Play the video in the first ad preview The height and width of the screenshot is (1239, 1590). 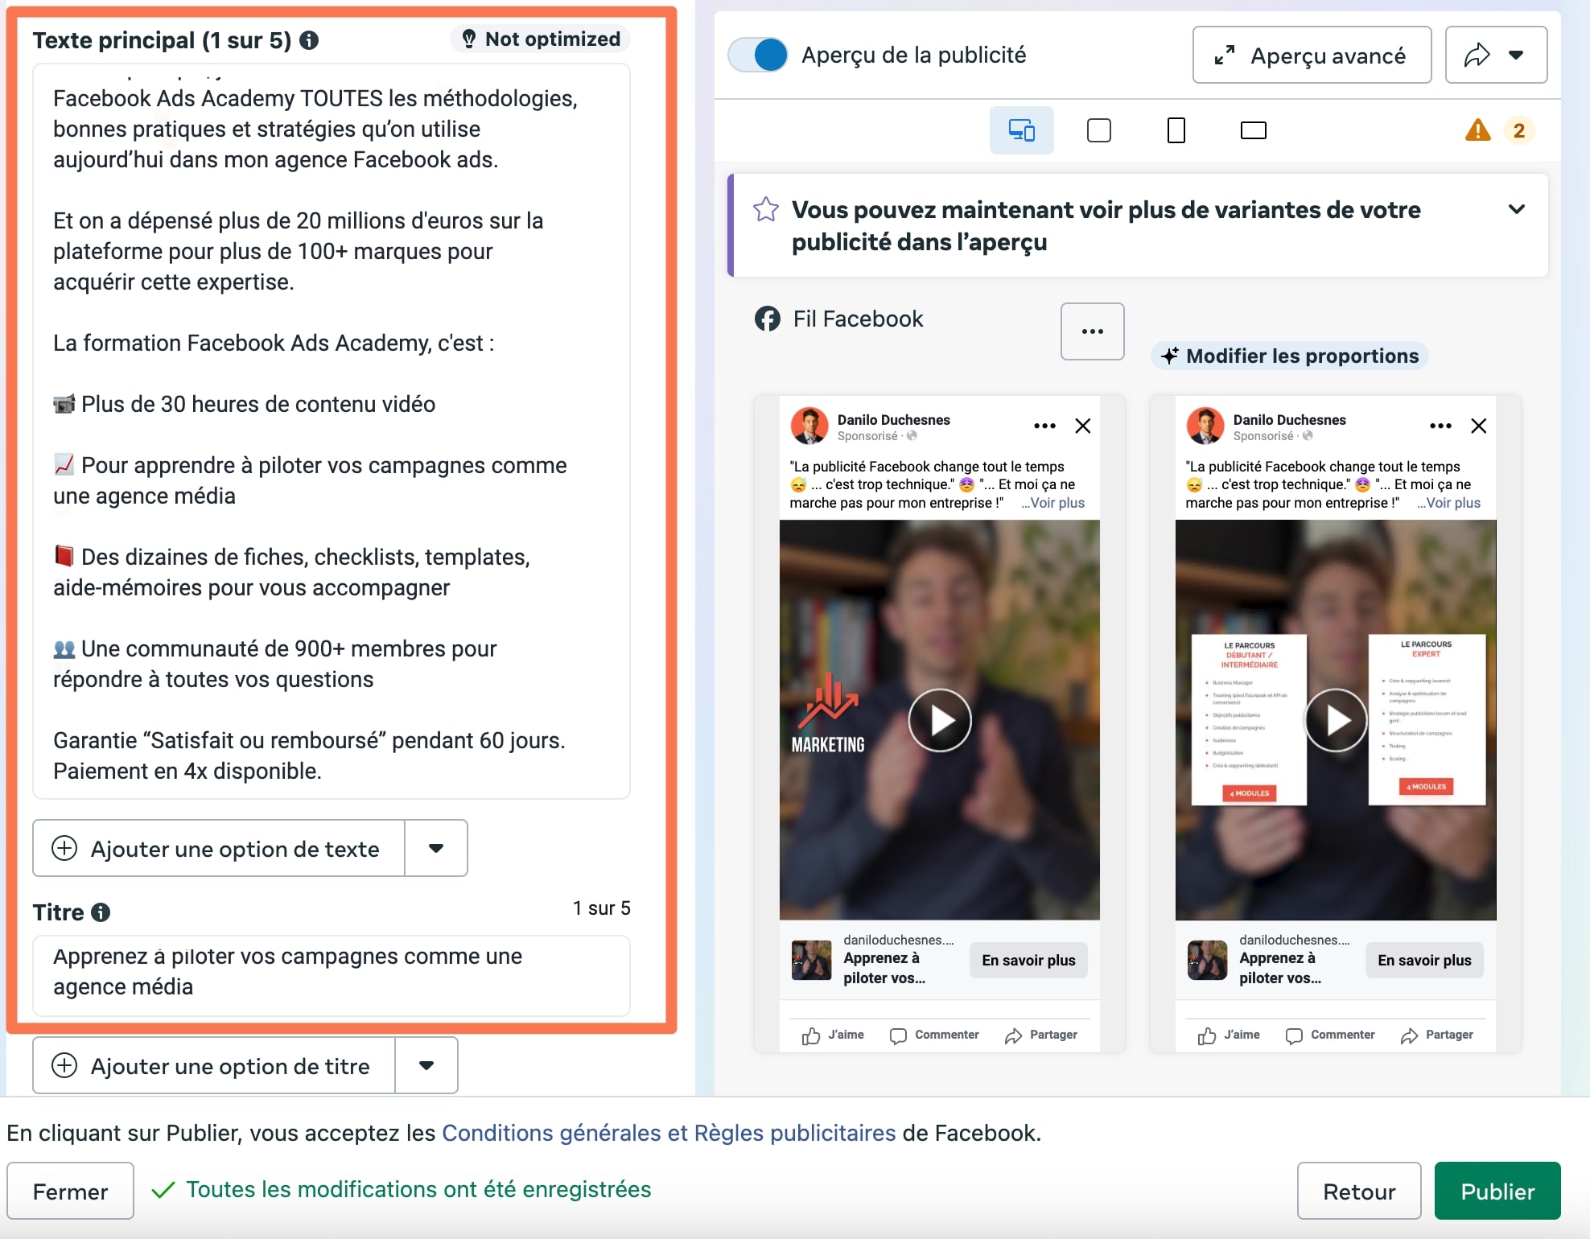[940, 720]
